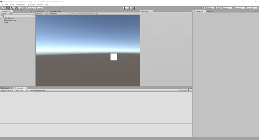Select the Move tool

click(x=8, y=8)
